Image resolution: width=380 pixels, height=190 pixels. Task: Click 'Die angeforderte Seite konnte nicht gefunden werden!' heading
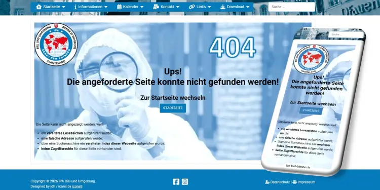coord(173,82)
